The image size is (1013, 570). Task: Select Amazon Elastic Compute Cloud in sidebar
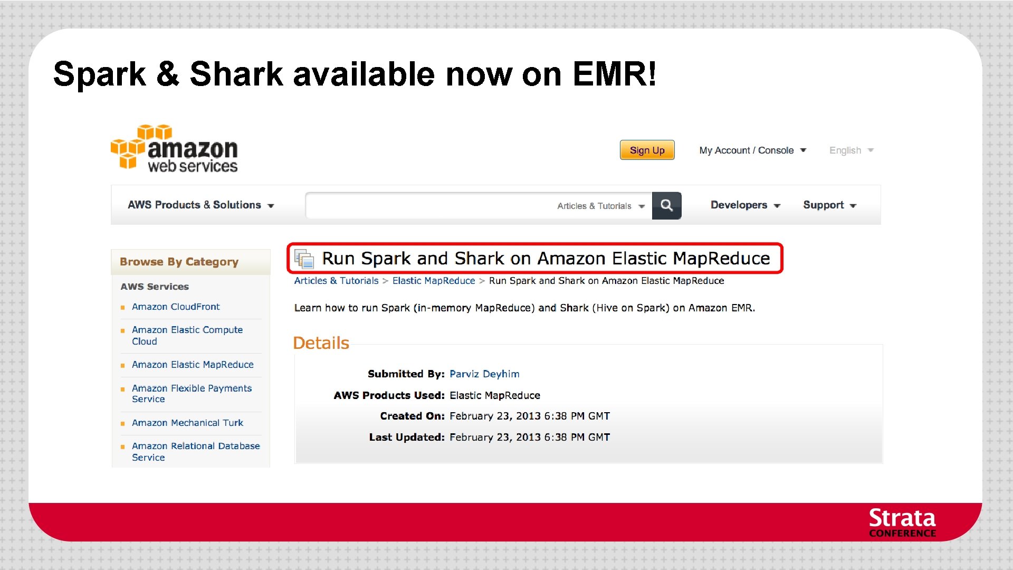pyautogui.click(x=187, y=335)
